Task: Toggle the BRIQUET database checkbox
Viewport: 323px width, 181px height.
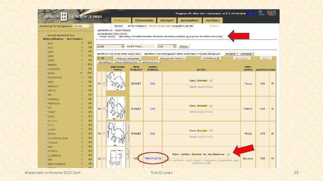Action: click(45, 65)
